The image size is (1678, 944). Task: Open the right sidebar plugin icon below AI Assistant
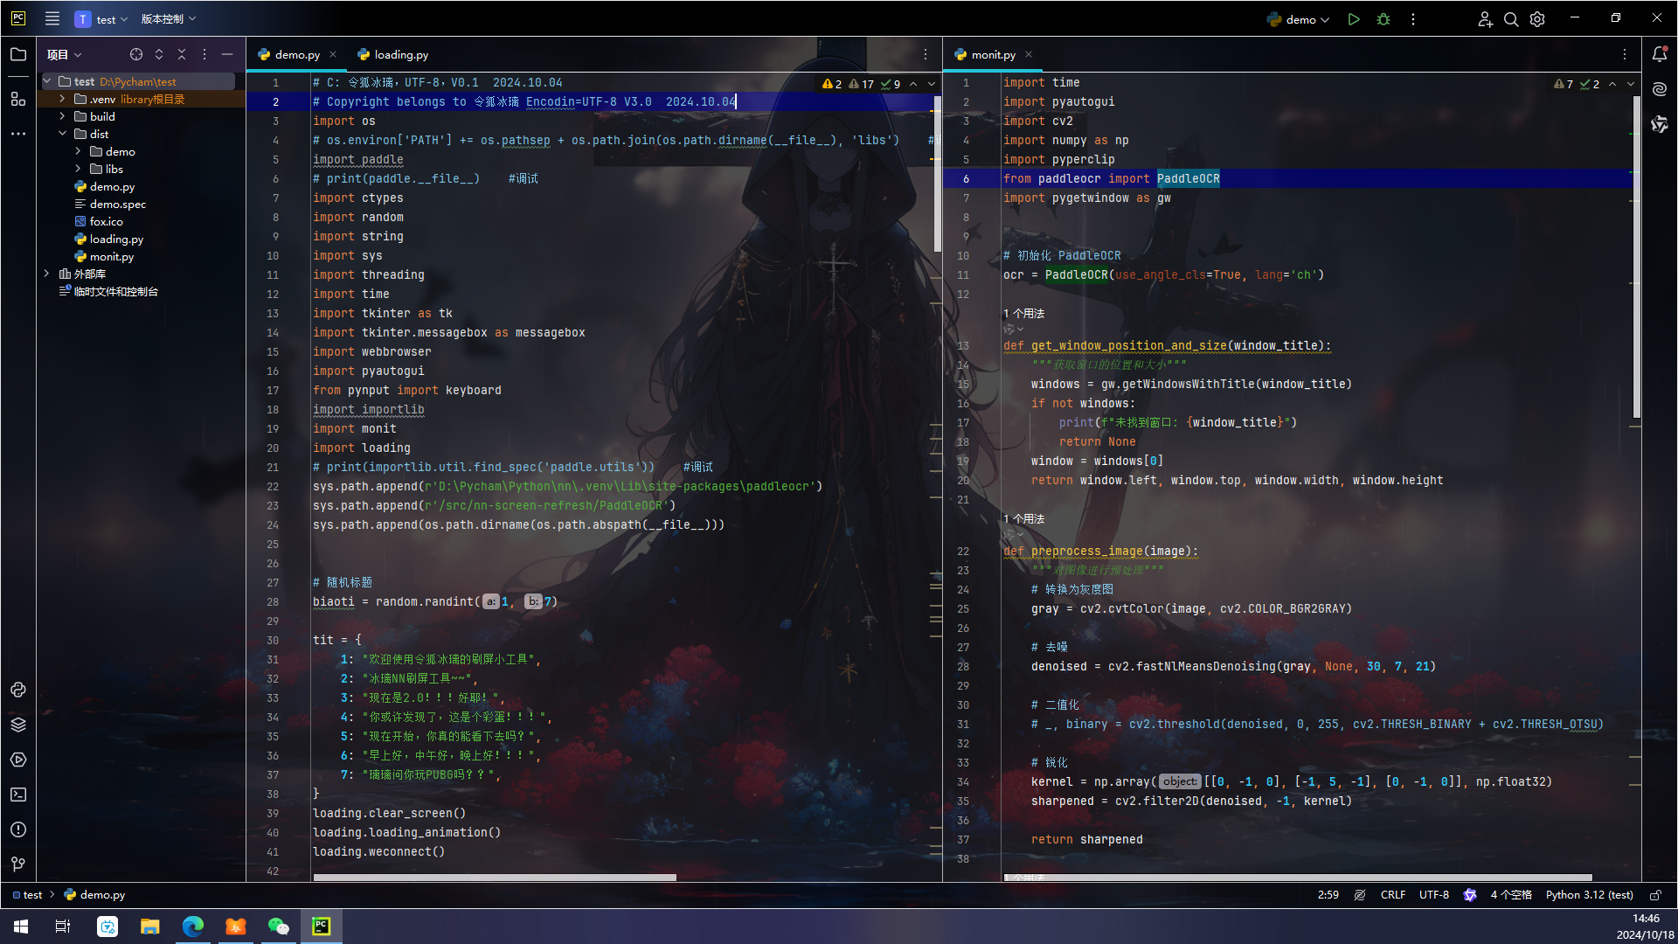(x=1660, y=124)
